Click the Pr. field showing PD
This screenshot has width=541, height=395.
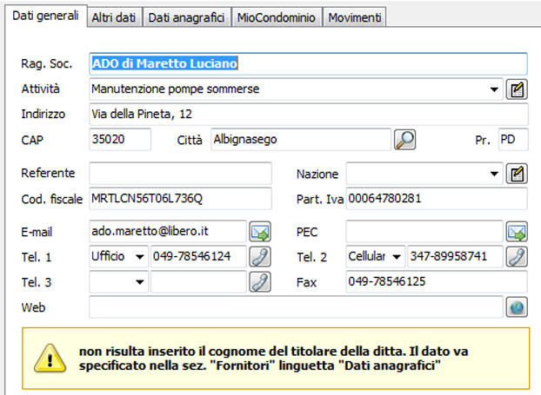pyautogui.click(x=513, y=140)
